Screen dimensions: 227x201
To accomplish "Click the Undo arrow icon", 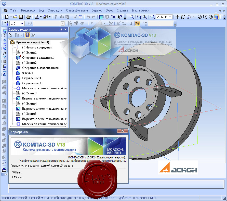I will tap(88, 17).
